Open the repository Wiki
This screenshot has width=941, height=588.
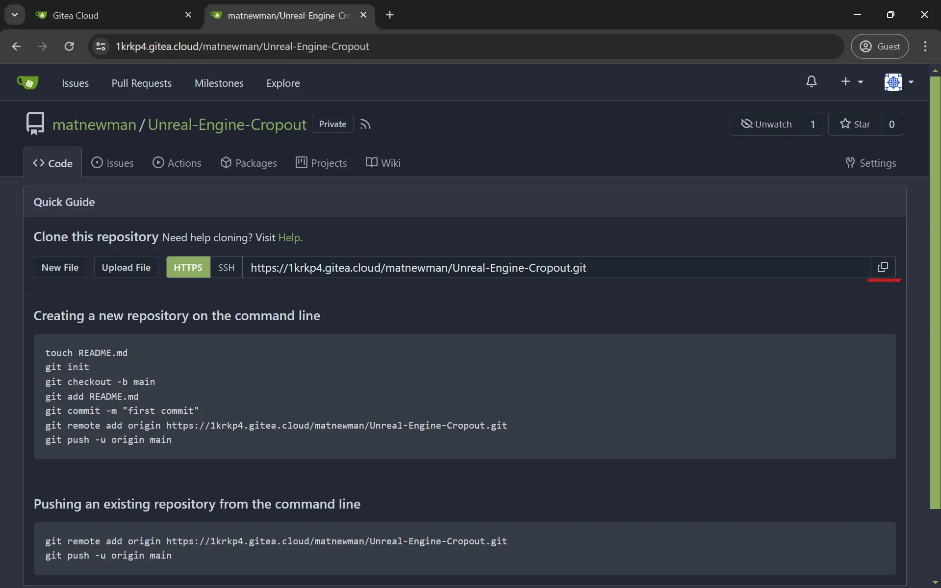pyautogui.click(x=383, y=163)
